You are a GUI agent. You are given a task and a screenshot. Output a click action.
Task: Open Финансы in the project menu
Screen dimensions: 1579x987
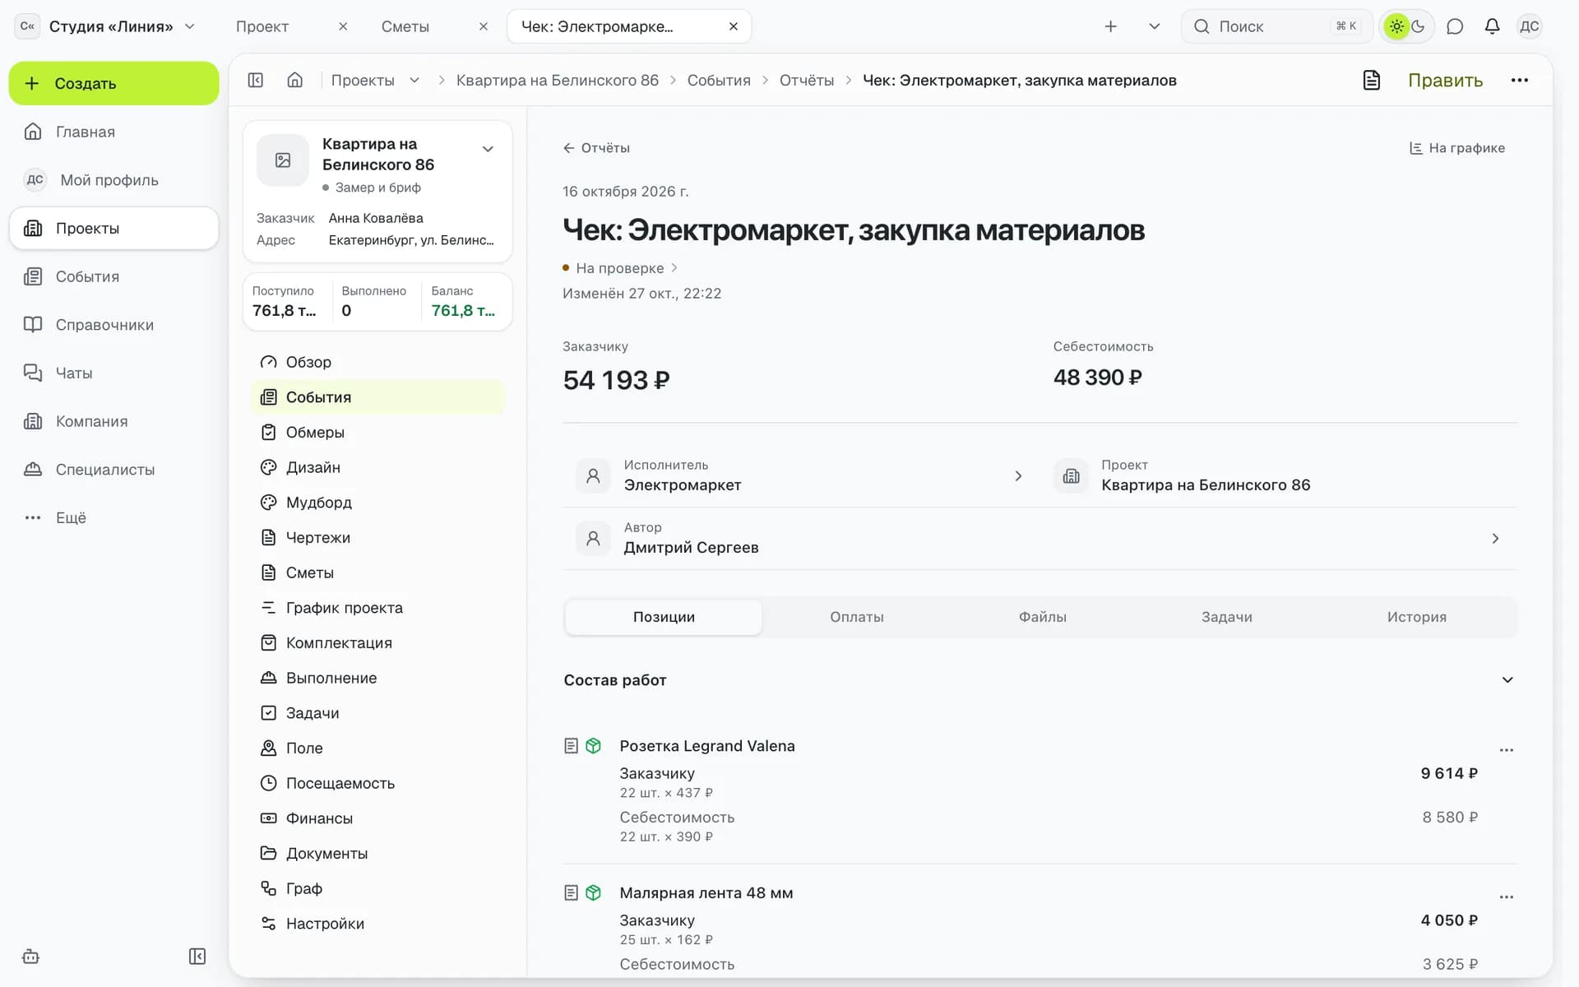[x=377, y=818]
